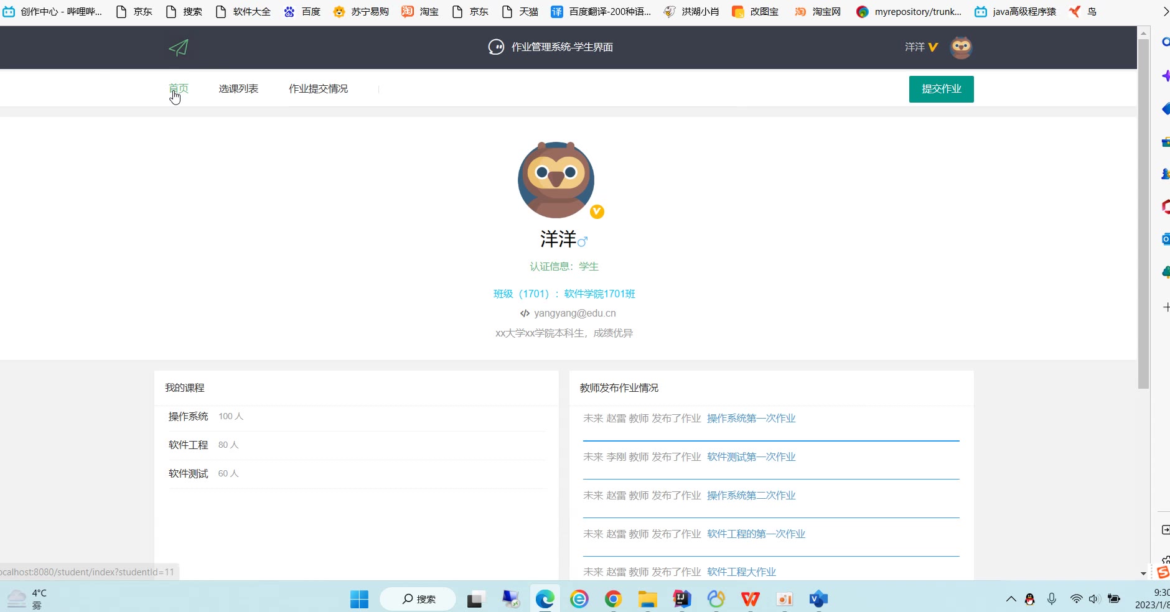Open the green 360 browser taskbar icon
The image size is (1170, 612).
579,599
